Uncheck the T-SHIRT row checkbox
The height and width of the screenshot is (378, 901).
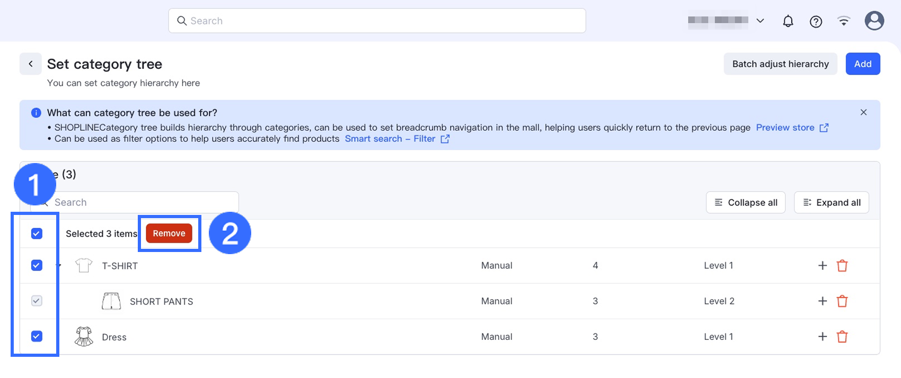[37, 265]
